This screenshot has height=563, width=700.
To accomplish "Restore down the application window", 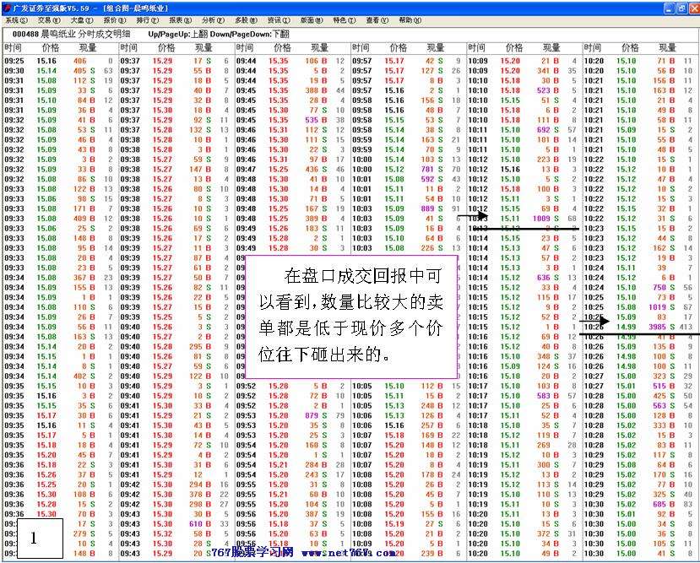I will pyautogui.click(x=677, y=8).
